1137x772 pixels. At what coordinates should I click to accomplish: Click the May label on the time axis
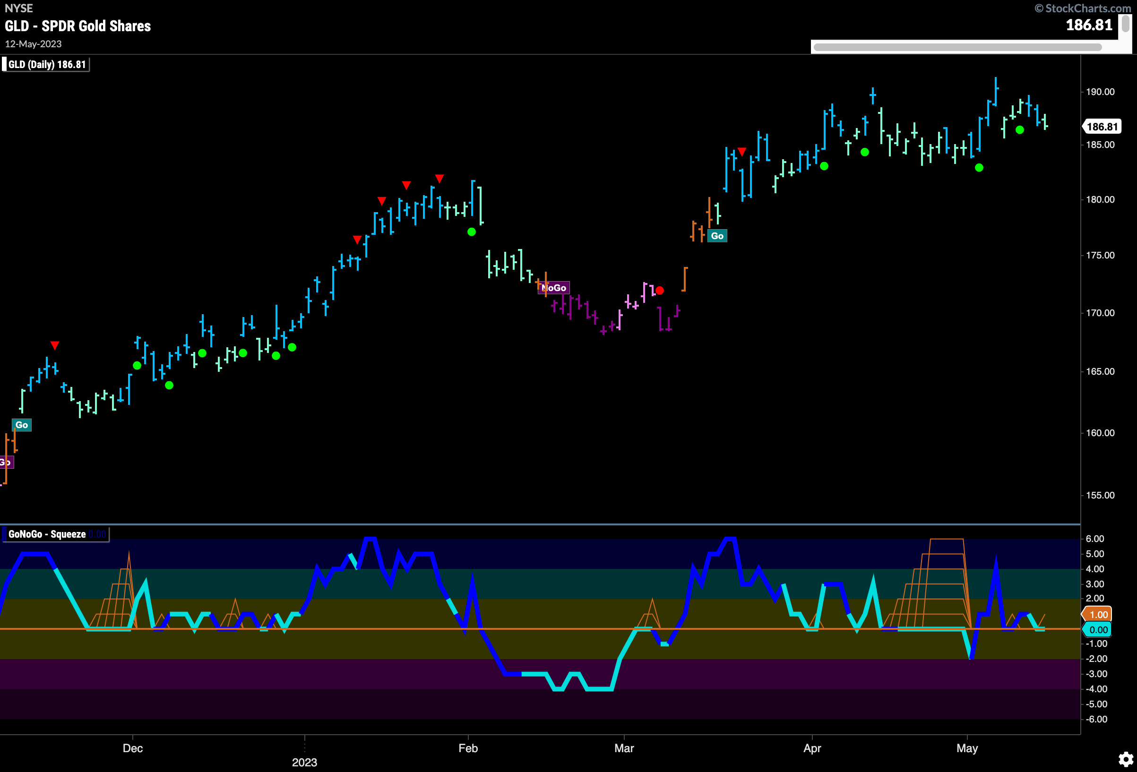[x=967, y=748]
